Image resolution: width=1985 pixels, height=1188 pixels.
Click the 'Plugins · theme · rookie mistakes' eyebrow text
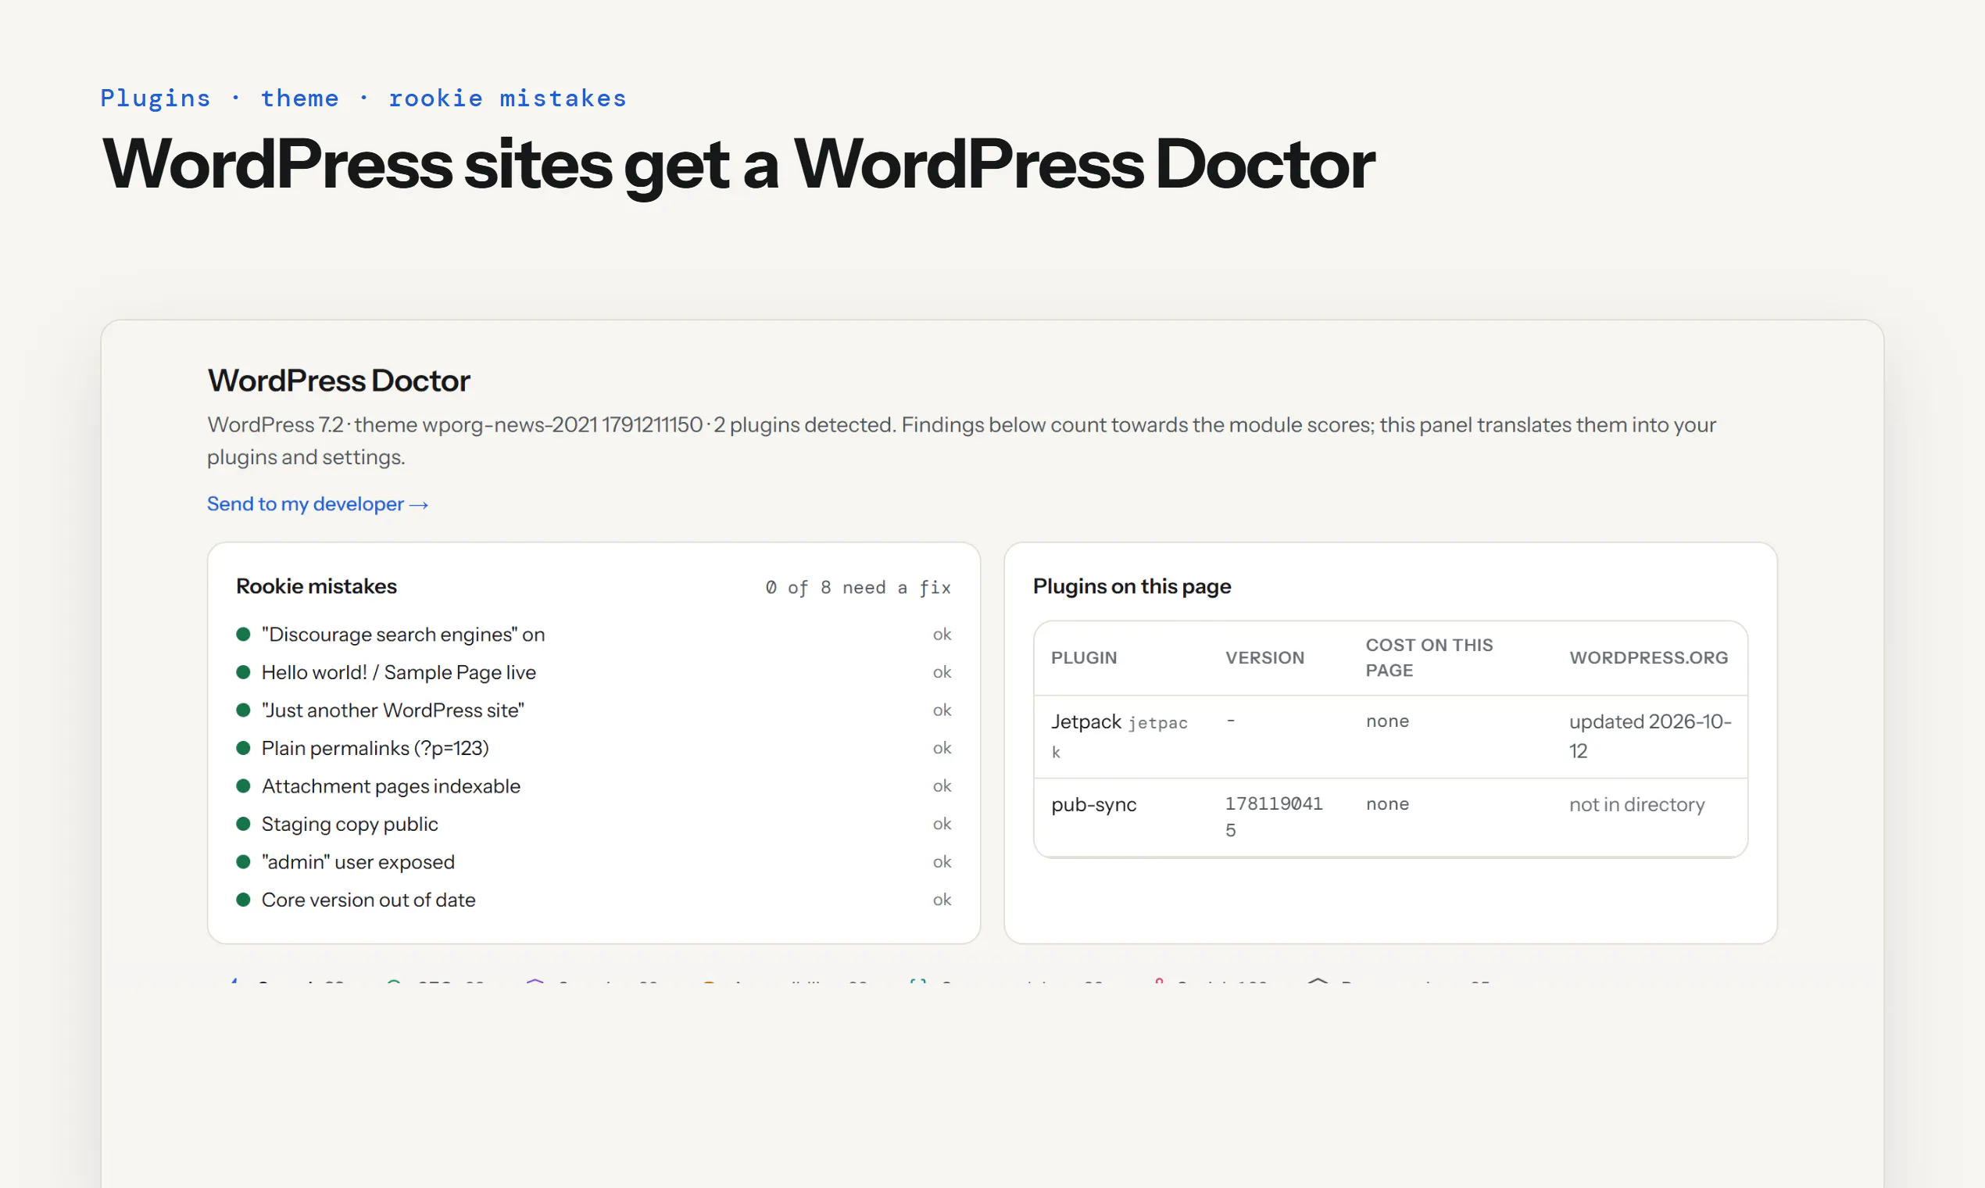click(x=363, y=98)
